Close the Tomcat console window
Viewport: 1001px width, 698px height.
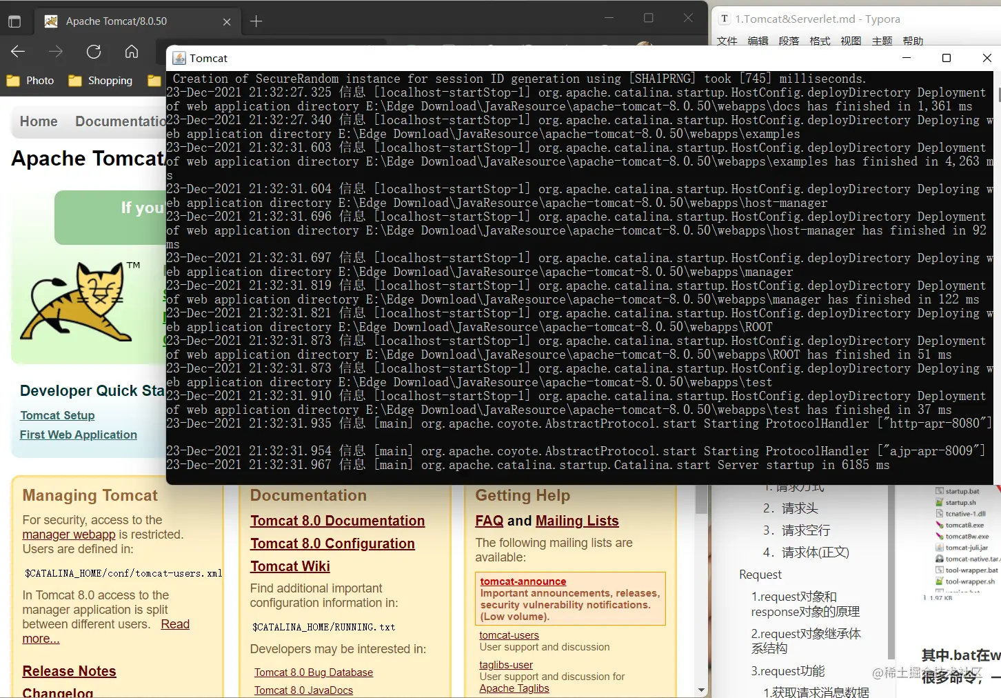pyautogui.click(x=987, y=58)
